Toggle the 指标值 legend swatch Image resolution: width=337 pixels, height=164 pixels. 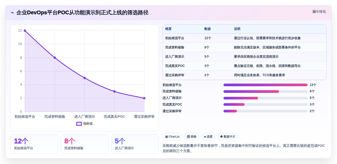tap(79, 124)
